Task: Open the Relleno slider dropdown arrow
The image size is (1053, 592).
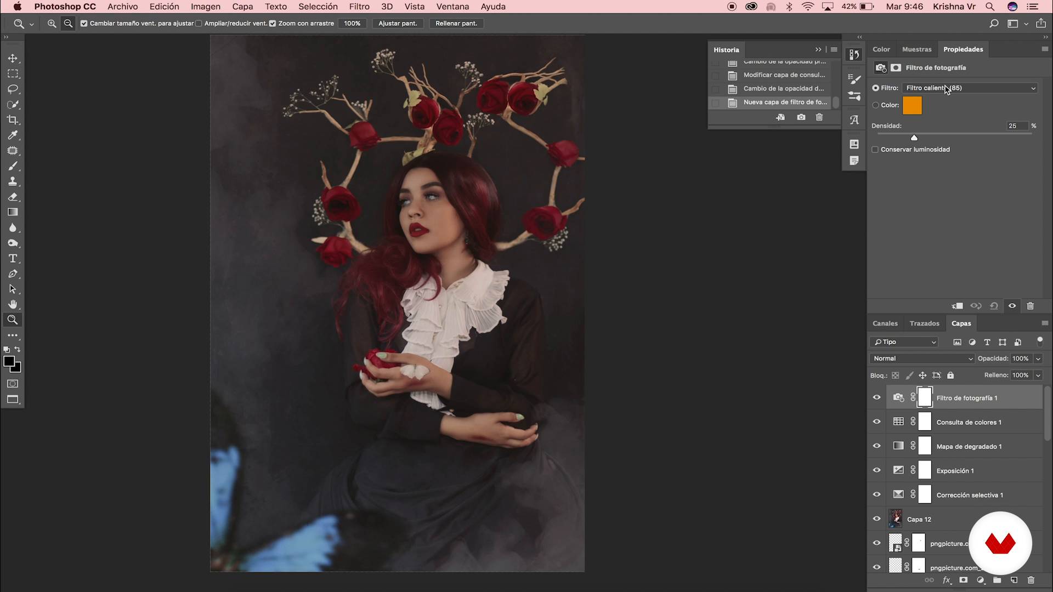Action: [x=1038, y=375]
